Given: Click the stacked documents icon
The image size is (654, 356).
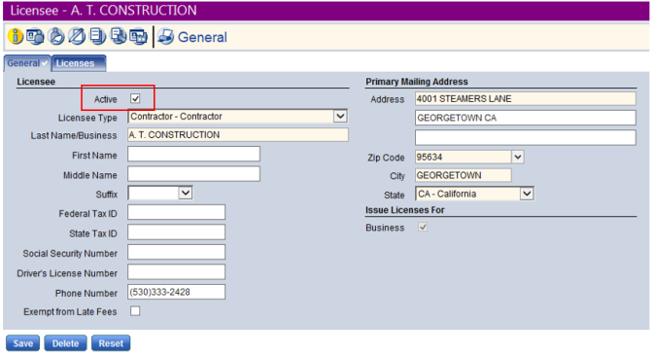Looking at the screenshot, I should coord(97,36).
